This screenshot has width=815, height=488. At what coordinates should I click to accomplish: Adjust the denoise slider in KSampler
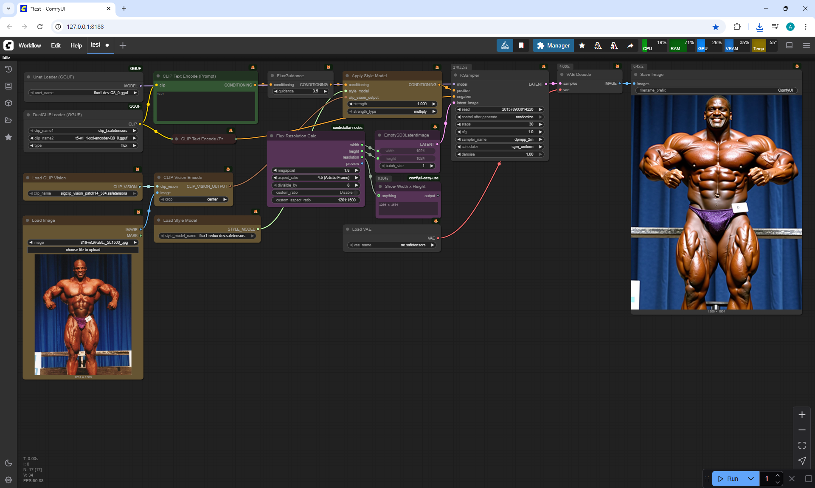click(500, 154)
